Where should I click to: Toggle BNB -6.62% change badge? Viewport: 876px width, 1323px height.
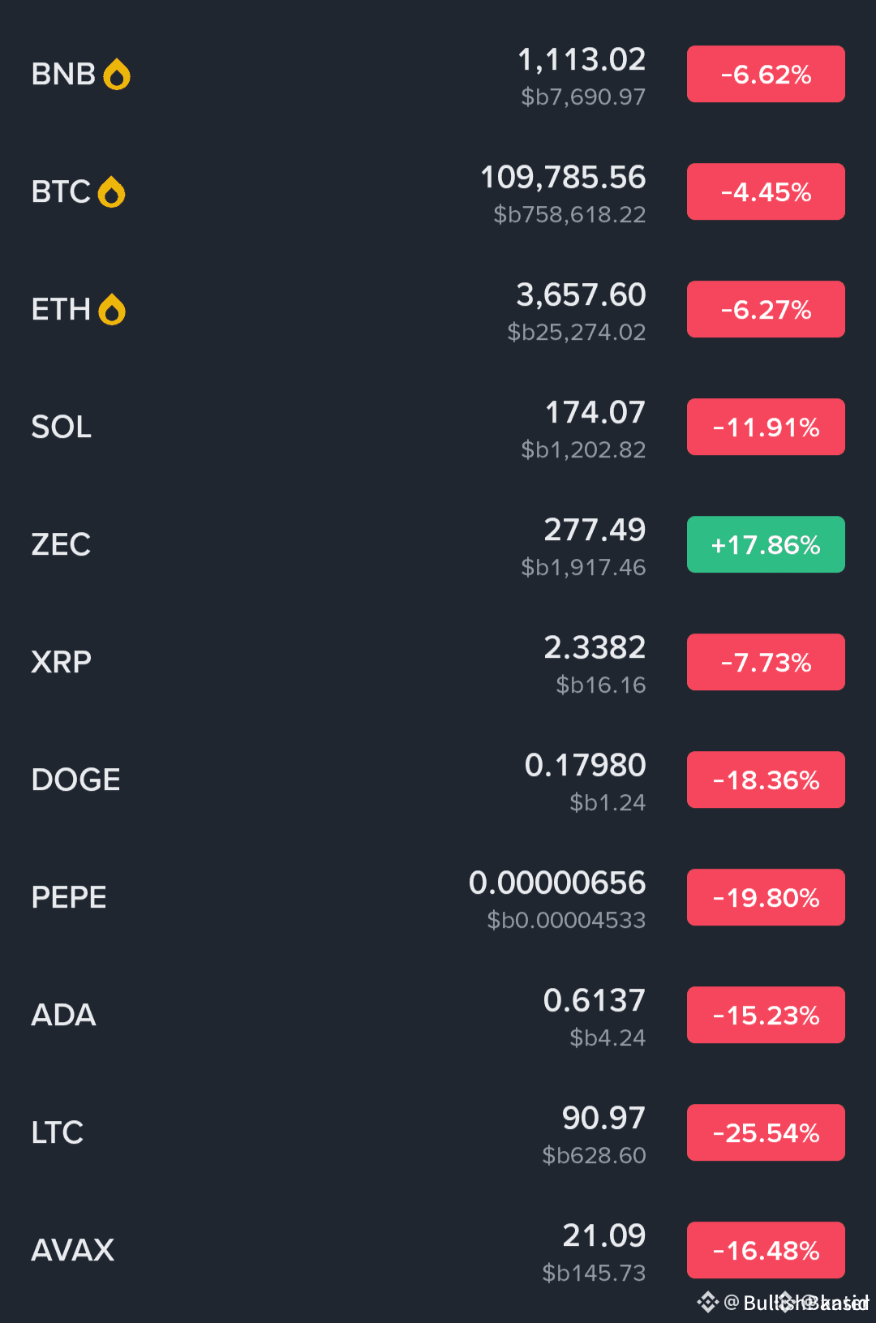pyautogui.click(x=766, y=75)
